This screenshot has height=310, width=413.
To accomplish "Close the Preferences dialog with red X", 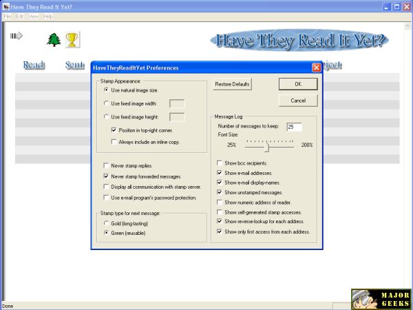I will (317, 68).
